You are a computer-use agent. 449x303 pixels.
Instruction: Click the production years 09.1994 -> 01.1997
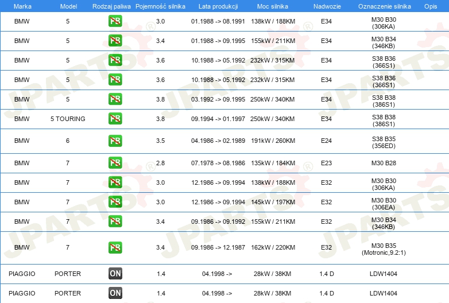point(218,119)
